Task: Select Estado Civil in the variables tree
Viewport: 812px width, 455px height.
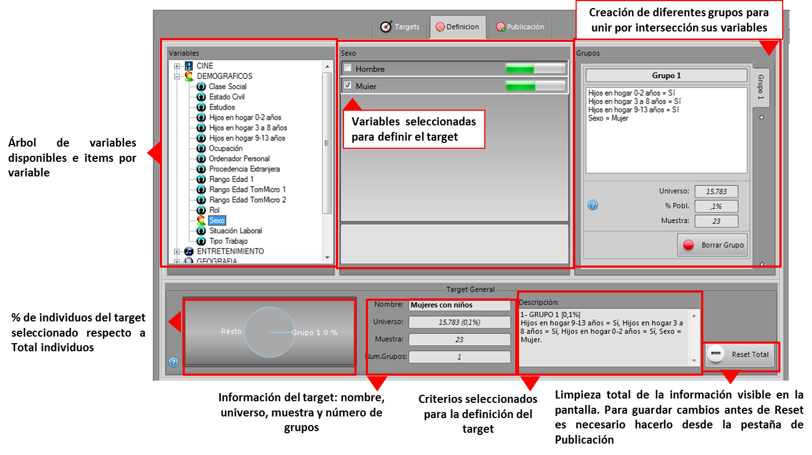Action: 227,97
